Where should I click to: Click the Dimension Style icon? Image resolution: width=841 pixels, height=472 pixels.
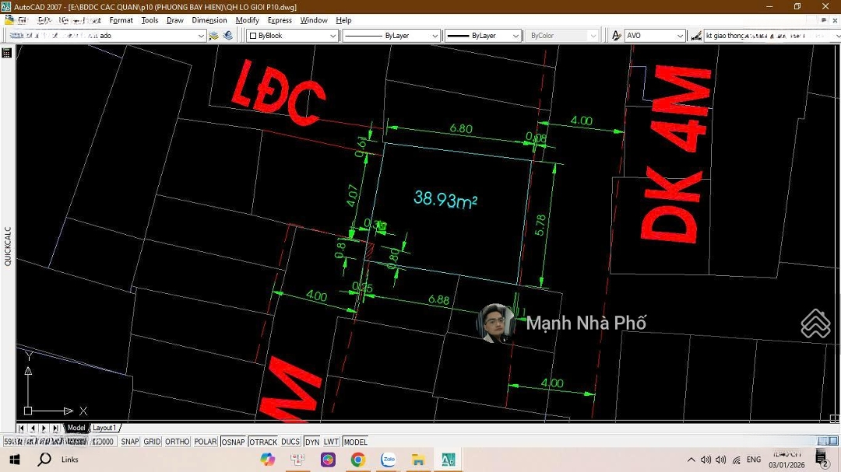(695, 36)
